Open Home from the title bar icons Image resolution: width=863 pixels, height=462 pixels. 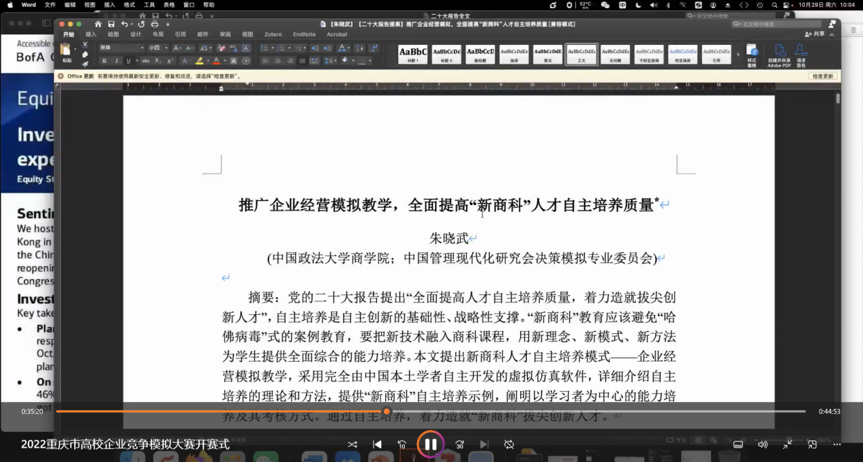[x=97, y=24]
